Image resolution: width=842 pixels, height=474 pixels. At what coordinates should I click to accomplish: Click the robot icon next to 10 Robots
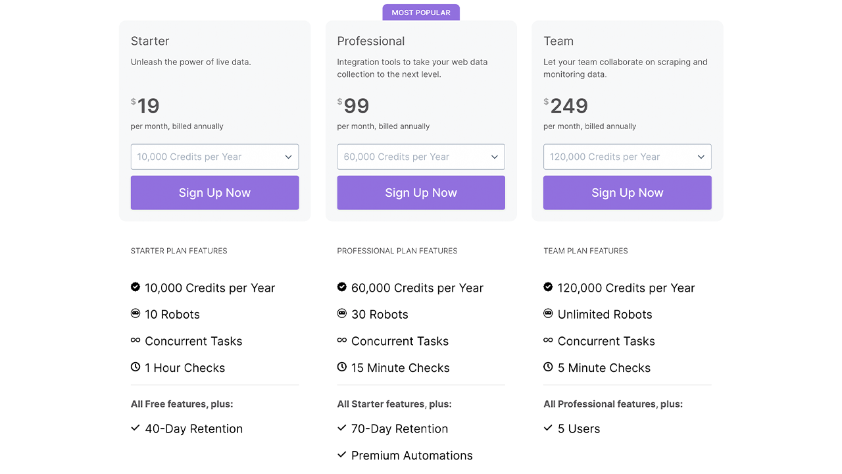[136, 314]
